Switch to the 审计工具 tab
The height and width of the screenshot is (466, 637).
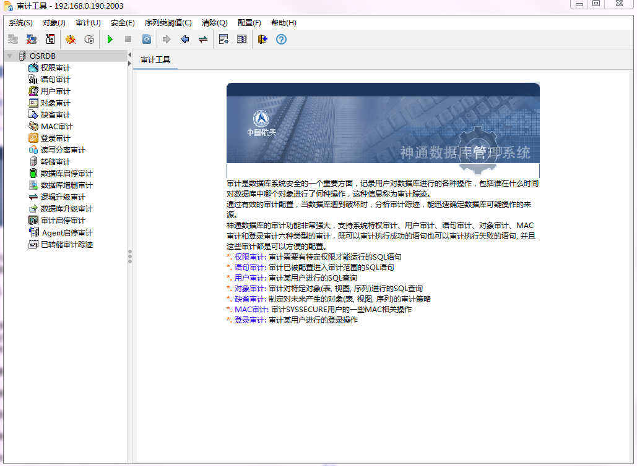click(155, 60)
